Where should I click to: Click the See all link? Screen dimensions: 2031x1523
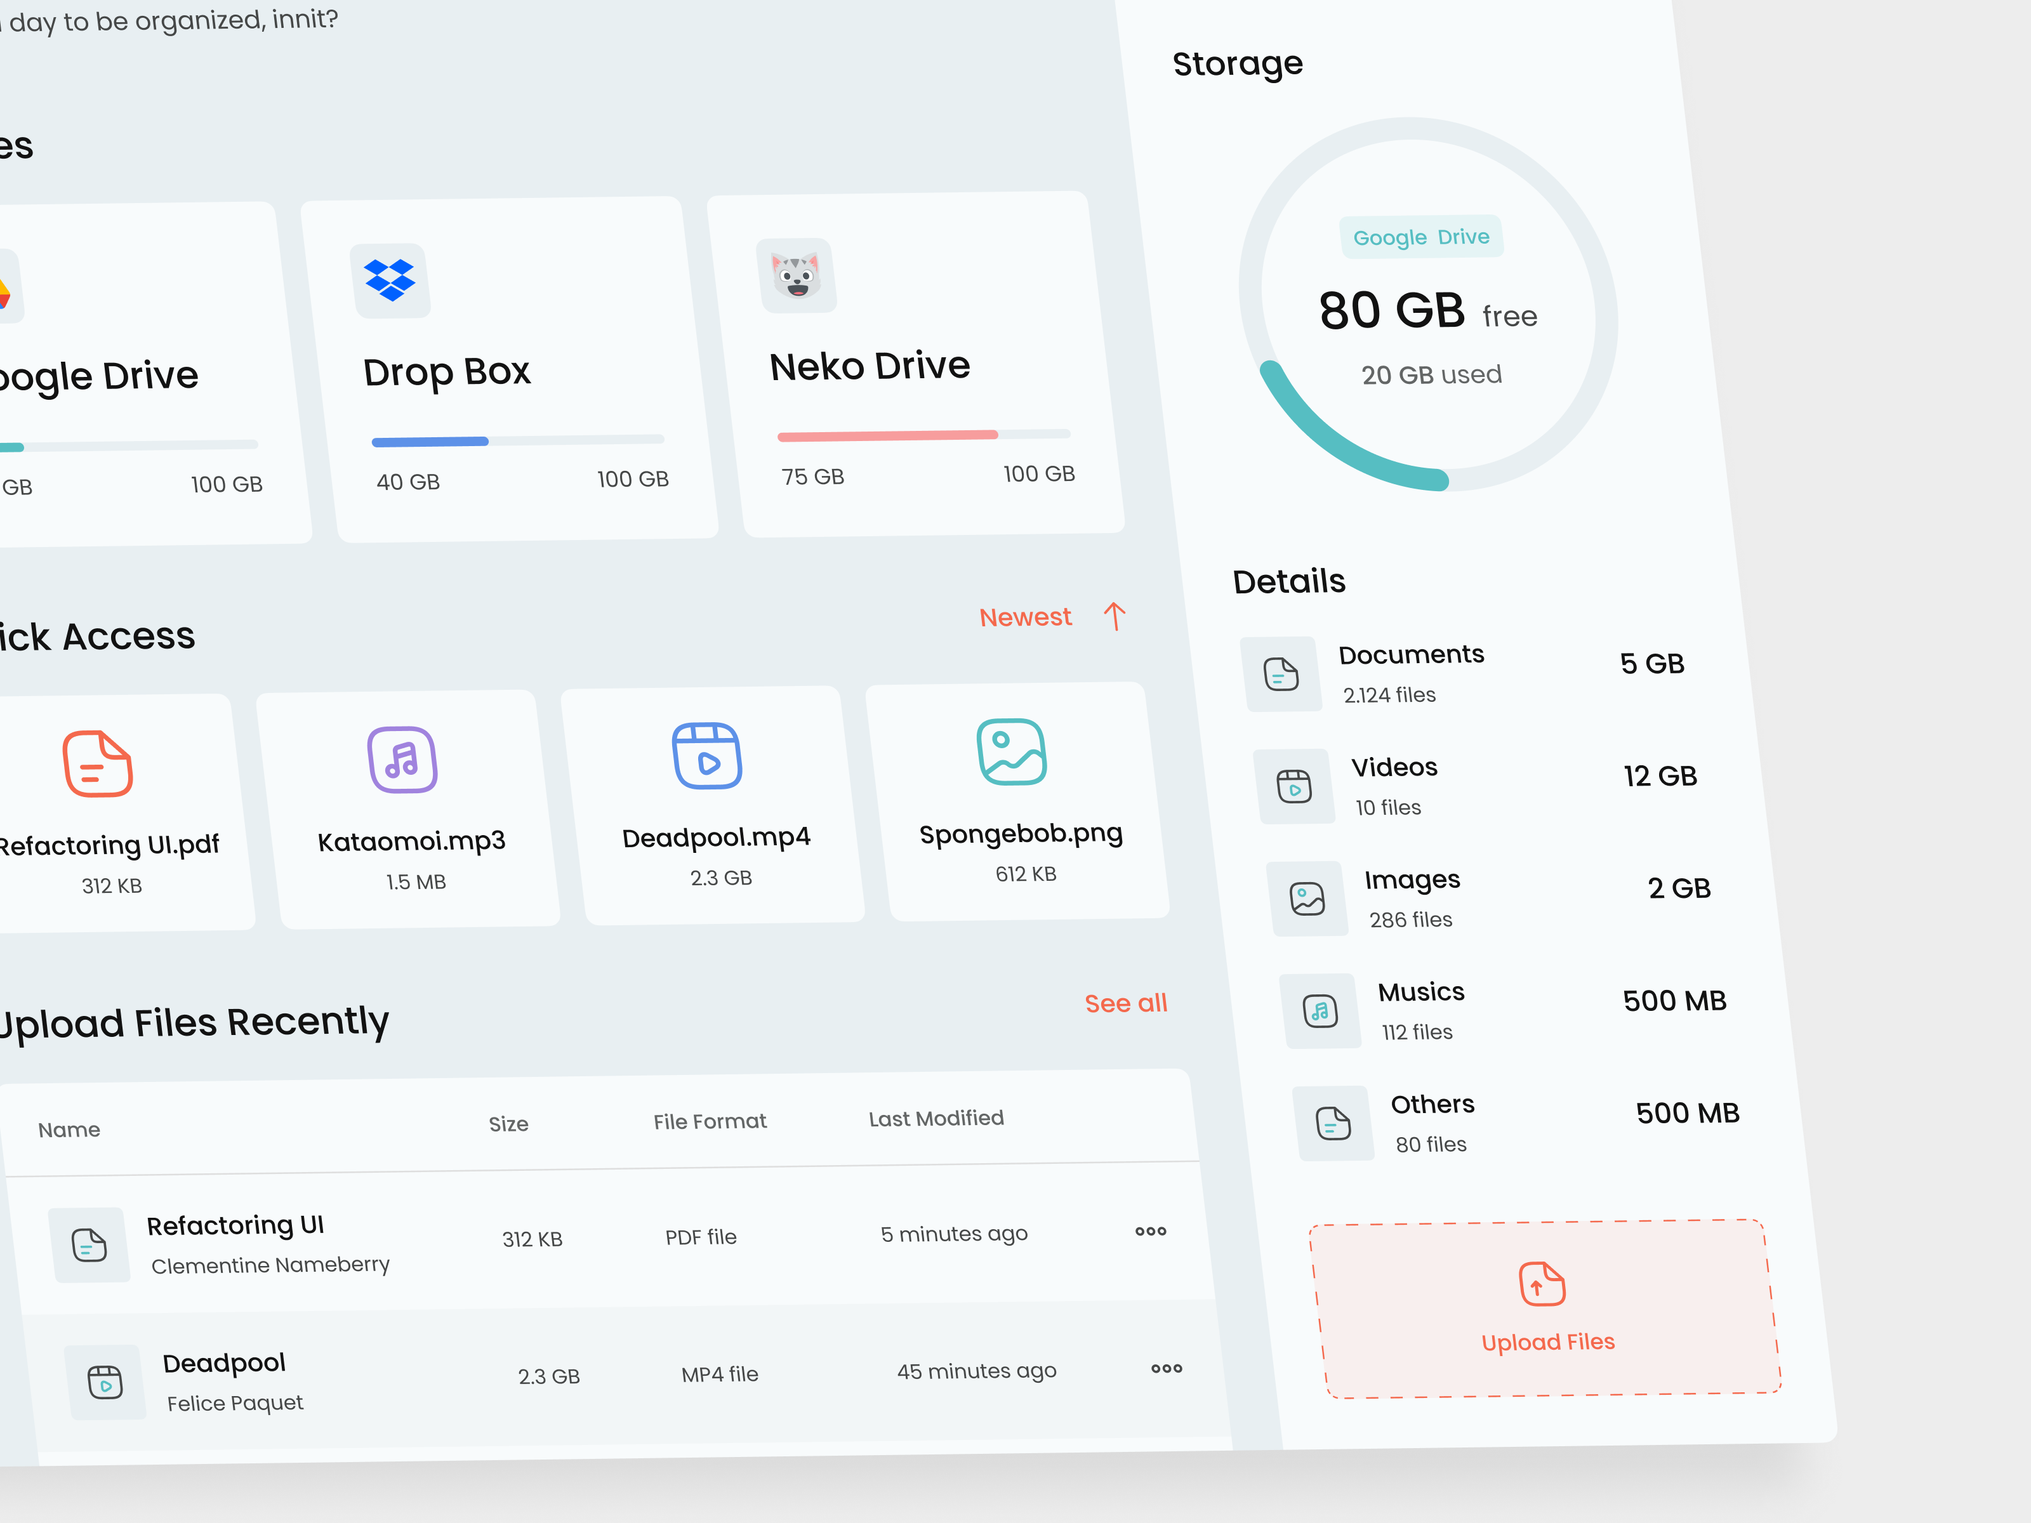click(x=1127, y=1003)
